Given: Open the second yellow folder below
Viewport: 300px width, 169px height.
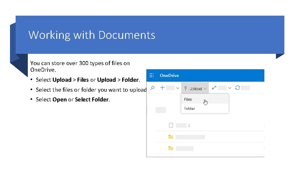Looking at the screenshot, I should [171, 148].
